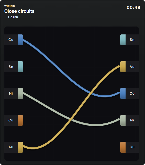
Task: Select the left Sn teal terminal
Action: point(20,67)
